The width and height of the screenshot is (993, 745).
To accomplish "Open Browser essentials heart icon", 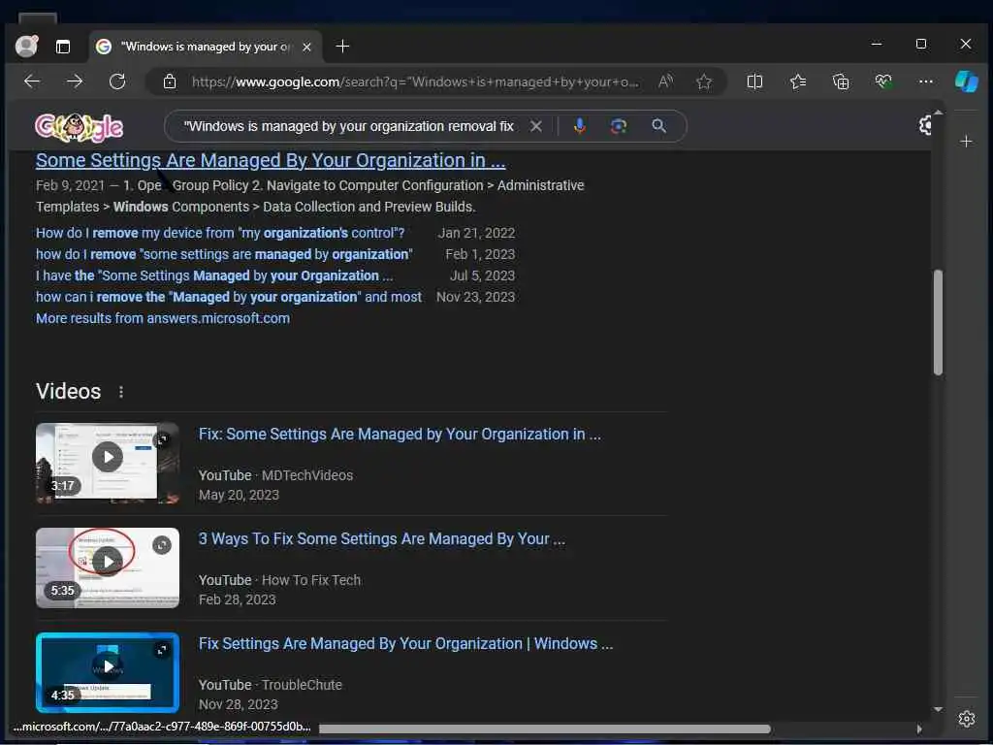I will coord(882,81).
